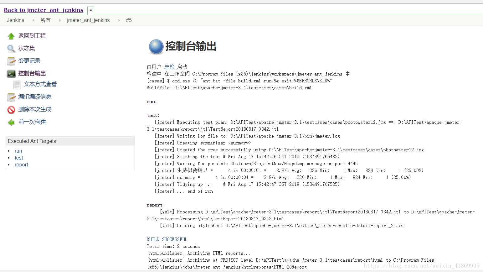Click the 'test:' target heading in console

pos(153,115)
